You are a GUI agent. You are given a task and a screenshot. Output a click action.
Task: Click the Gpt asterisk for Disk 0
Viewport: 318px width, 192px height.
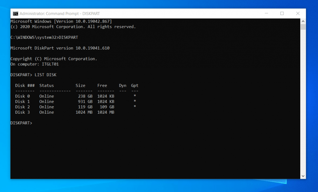coord(135,96)
